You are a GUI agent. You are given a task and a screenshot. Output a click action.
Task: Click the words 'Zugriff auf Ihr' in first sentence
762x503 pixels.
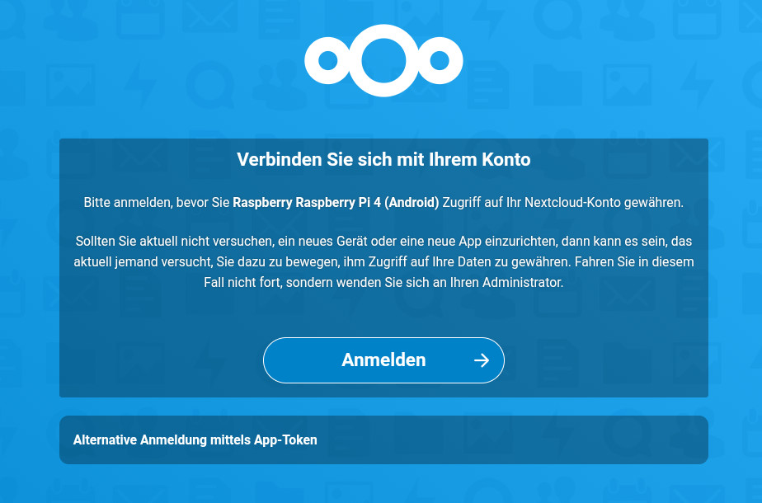coord(481,203)
